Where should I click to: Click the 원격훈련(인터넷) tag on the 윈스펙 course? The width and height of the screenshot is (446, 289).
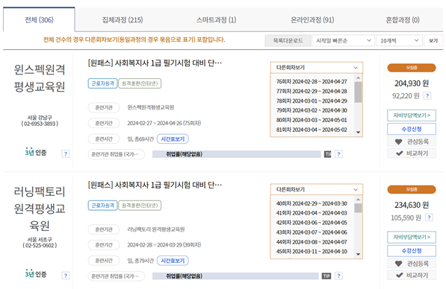[x=140, y=83]
